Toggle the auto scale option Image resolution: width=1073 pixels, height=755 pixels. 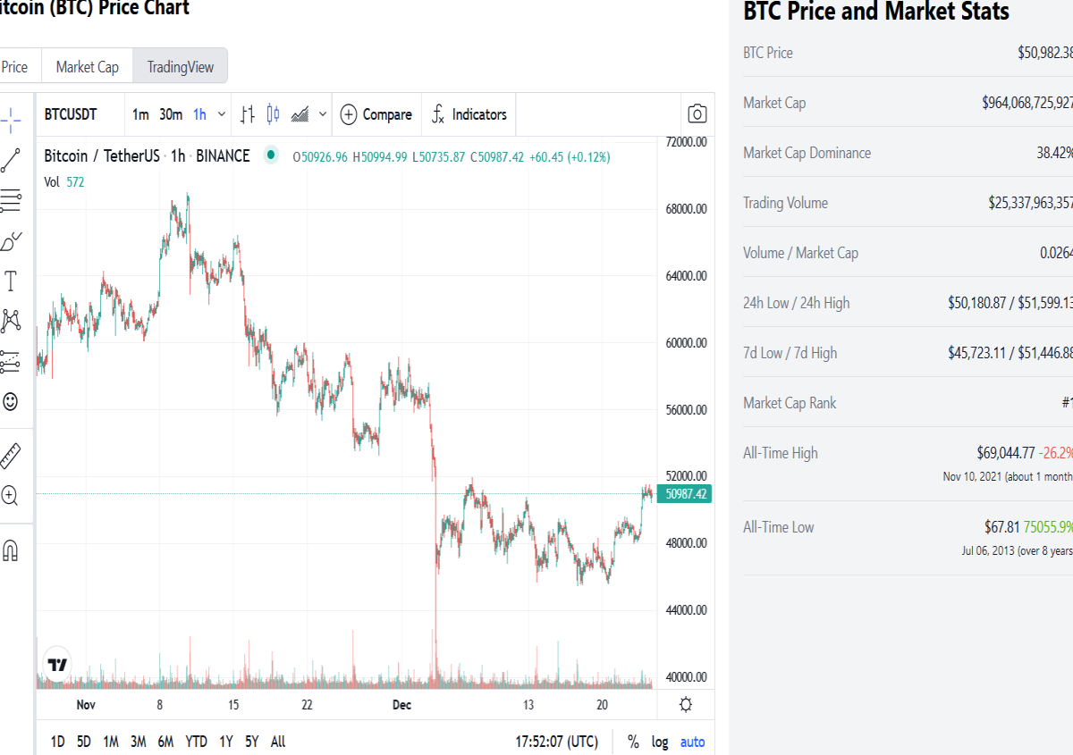click(x=693, y=742)
